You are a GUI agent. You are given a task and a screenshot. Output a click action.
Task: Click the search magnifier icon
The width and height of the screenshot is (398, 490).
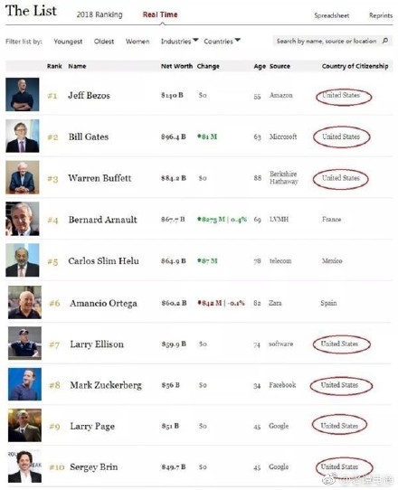pos(385,41)
